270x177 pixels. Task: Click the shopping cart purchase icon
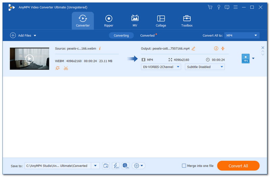pos(210,7)
